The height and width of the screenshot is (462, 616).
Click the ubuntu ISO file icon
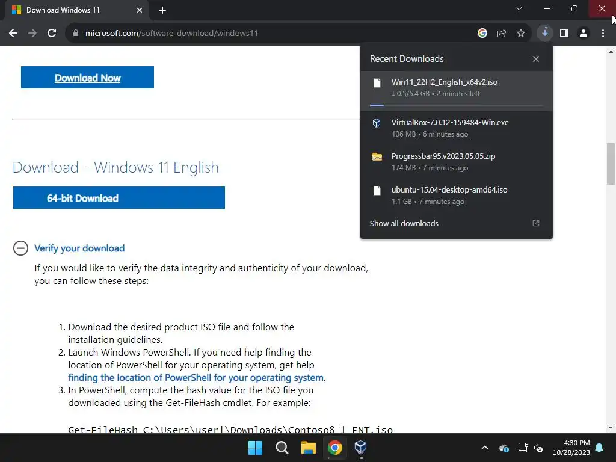tap(377, 191)
